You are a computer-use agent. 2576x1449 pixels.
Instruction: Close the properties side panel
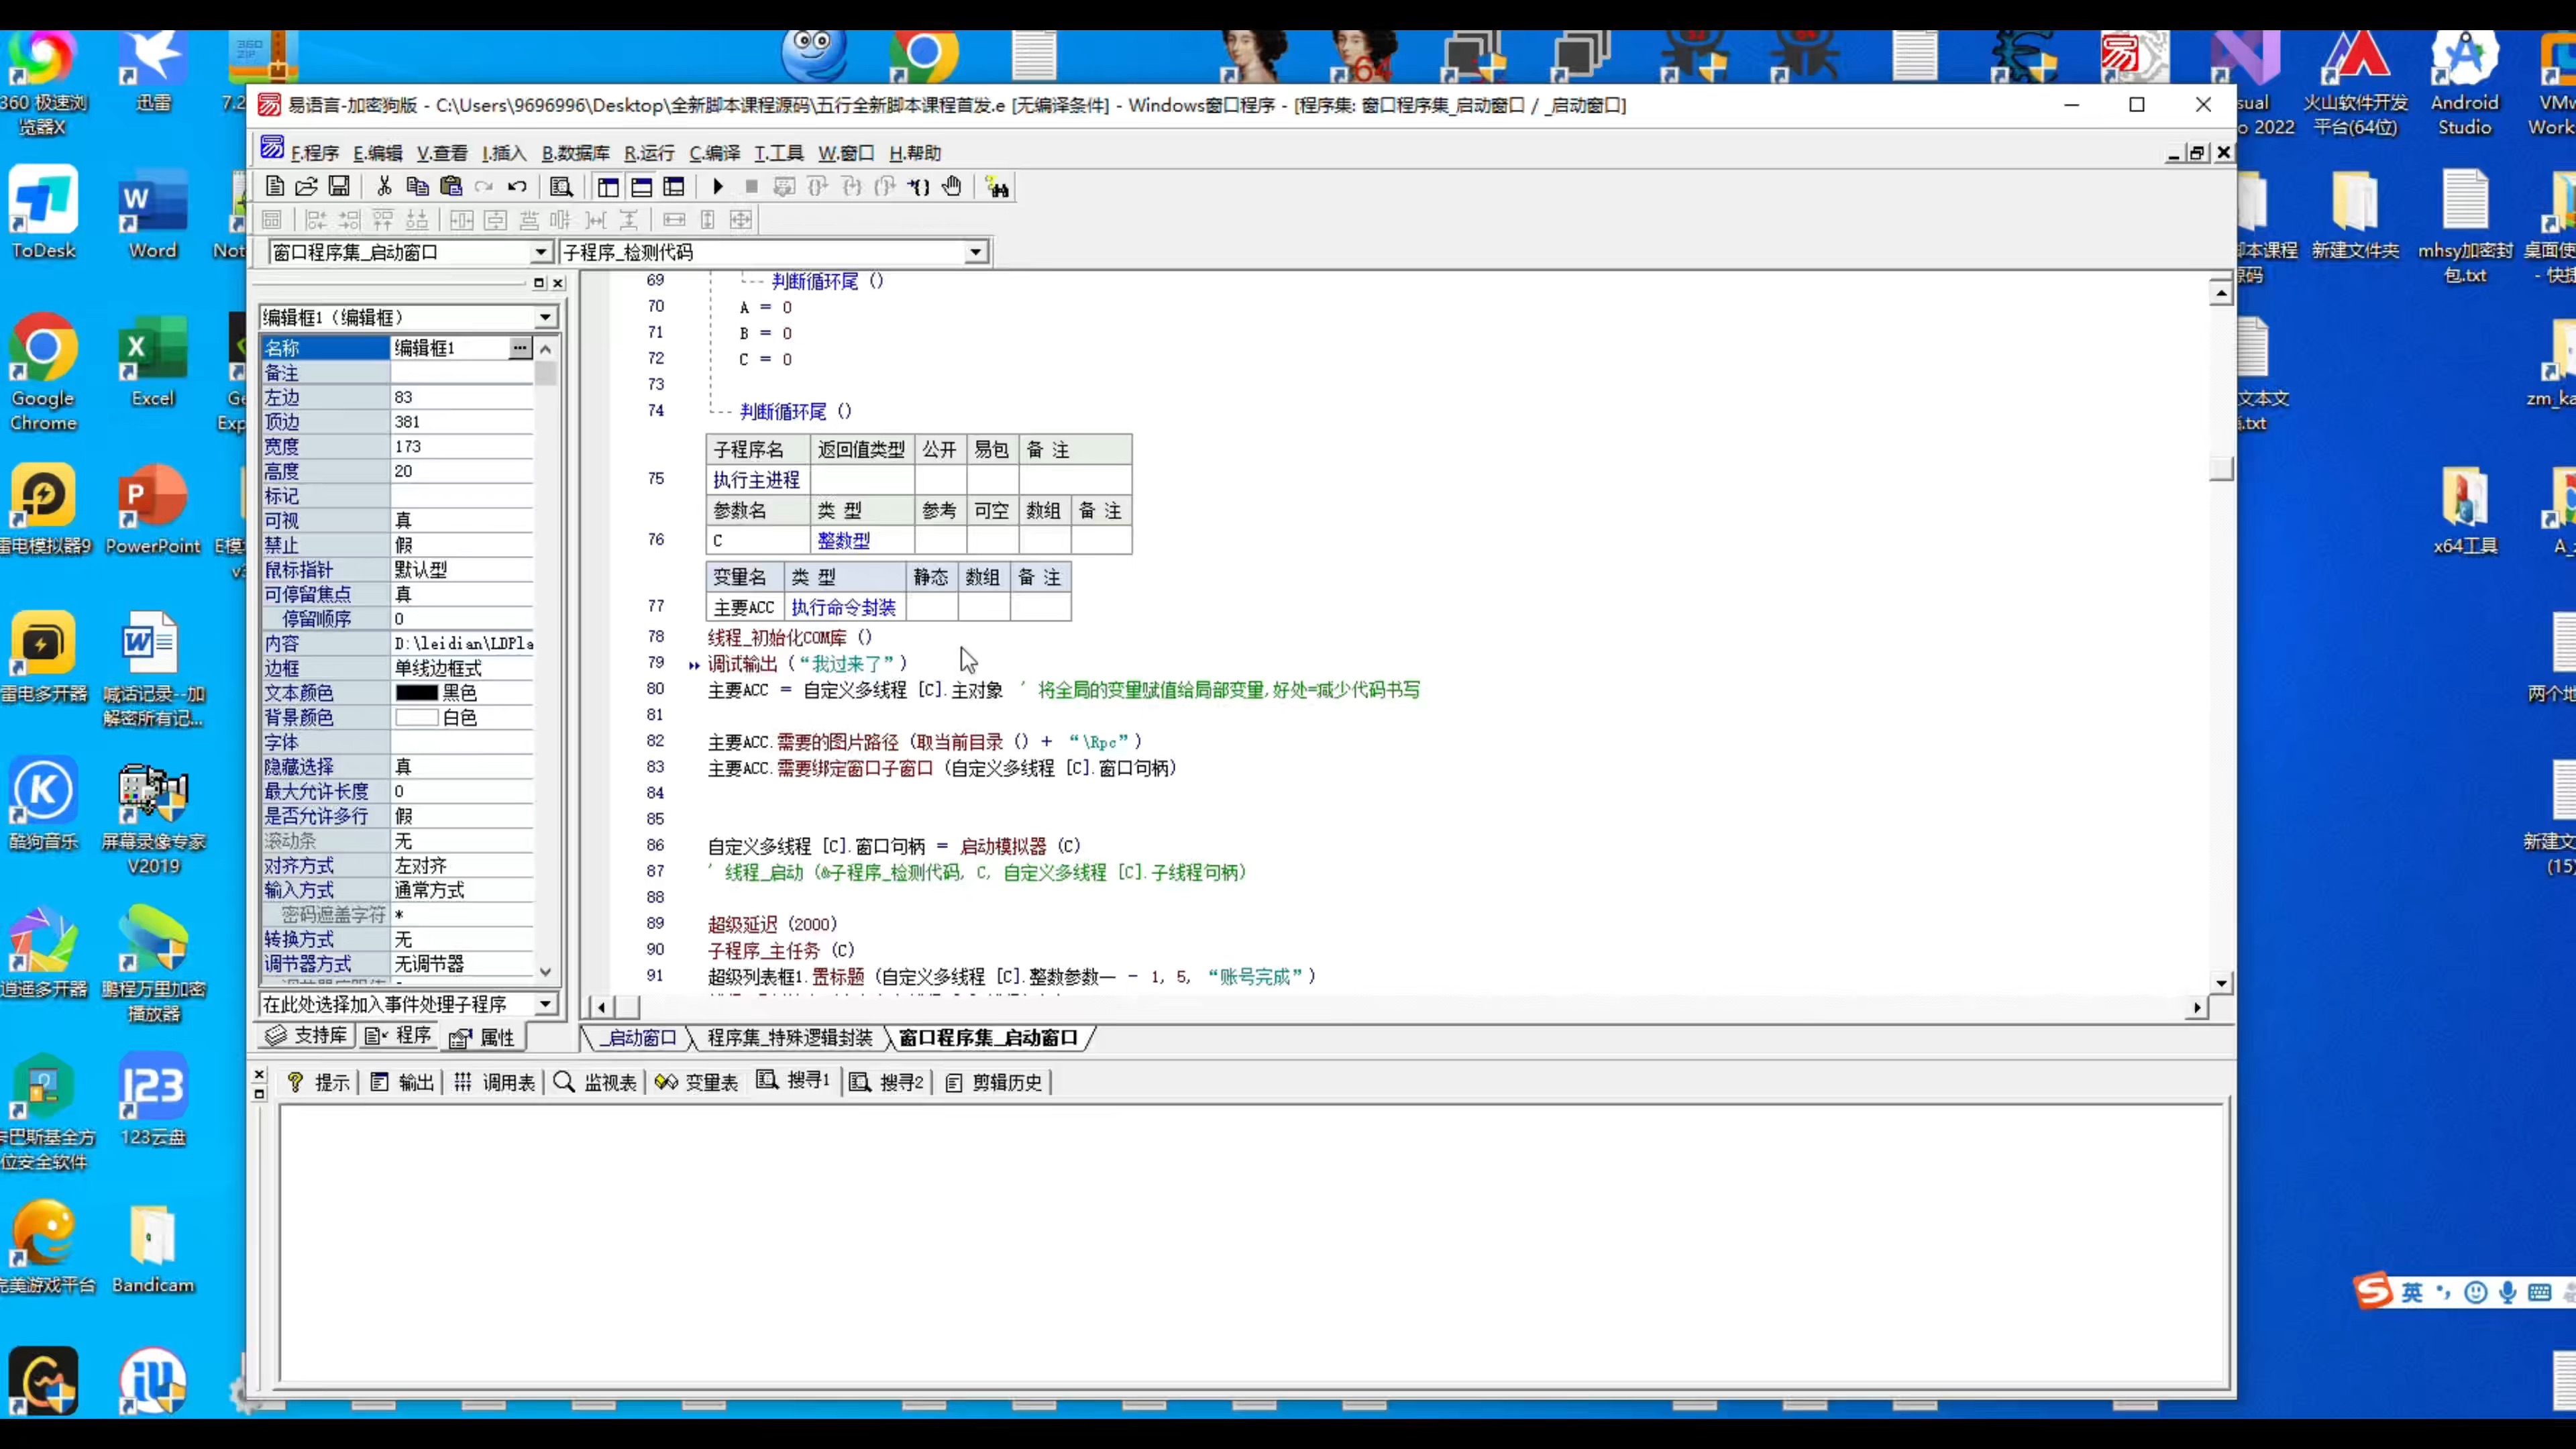[x=558, y=283]
